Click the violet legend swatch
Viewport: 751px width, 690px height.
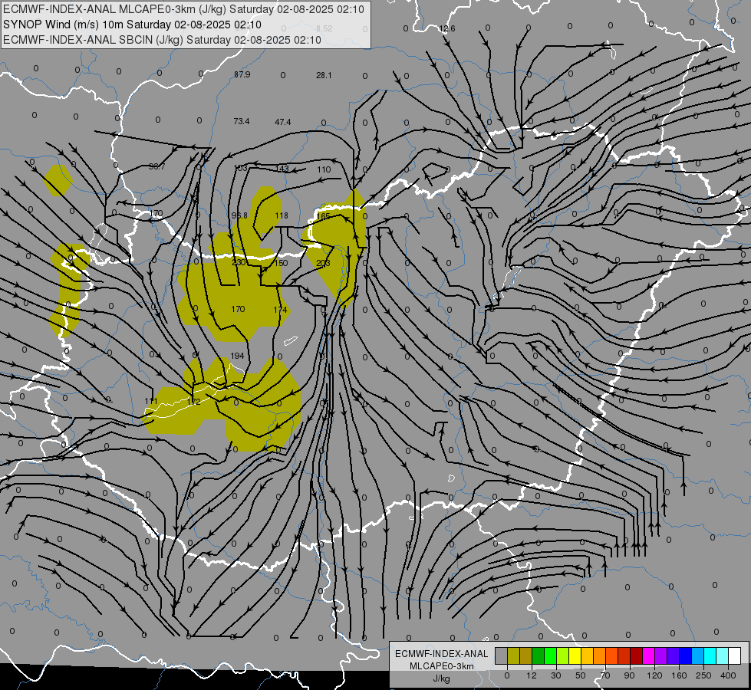point(674,656)
